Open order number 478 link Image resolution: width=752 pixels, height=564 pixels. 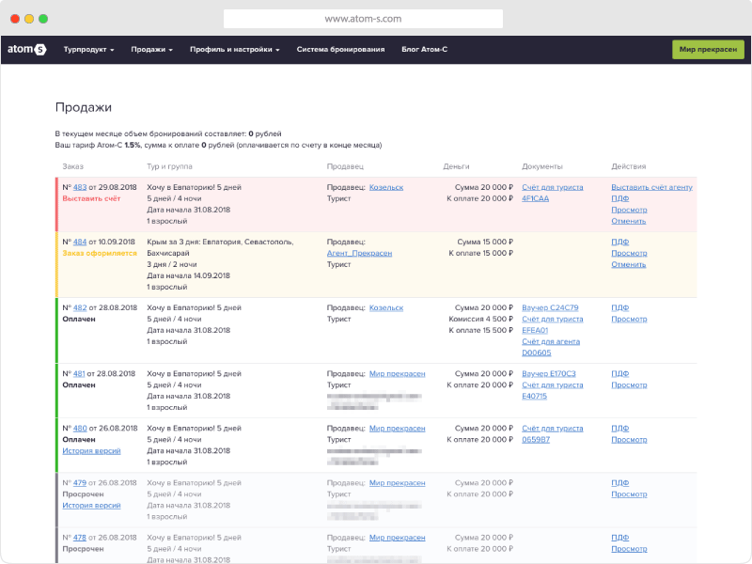coord(80,538)
